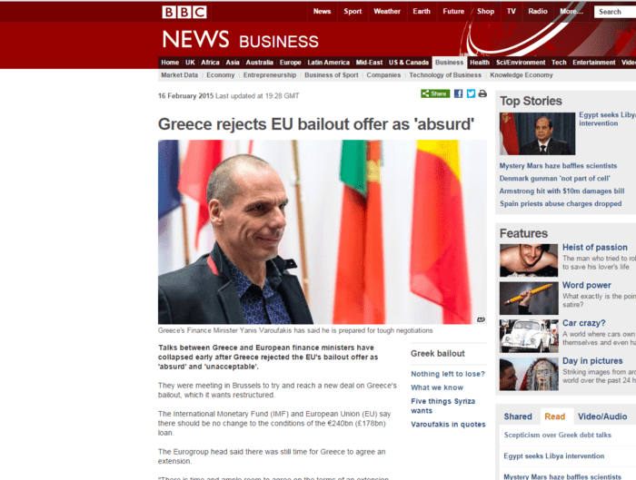Open the Europe news section

click(x=290, y=63)
